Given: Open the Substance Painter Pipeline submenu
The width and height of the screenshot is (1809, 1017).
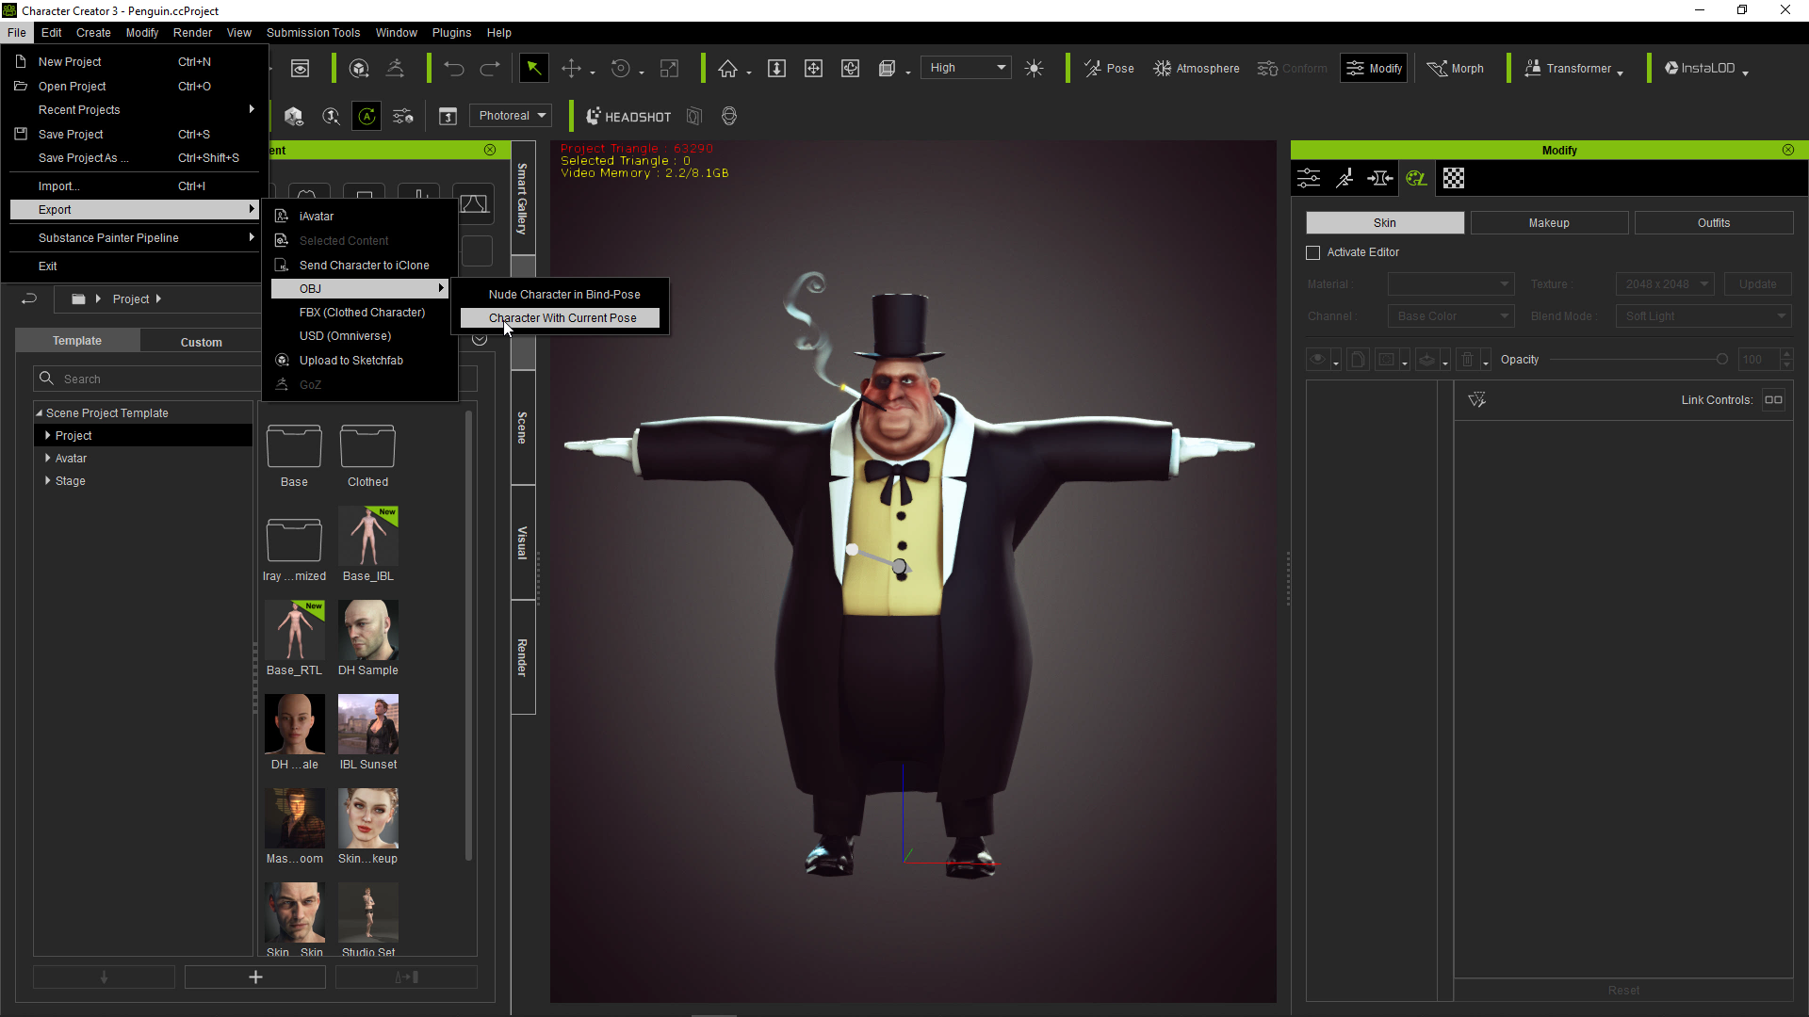Looking at the screenshot, I should tap(134, 238).
